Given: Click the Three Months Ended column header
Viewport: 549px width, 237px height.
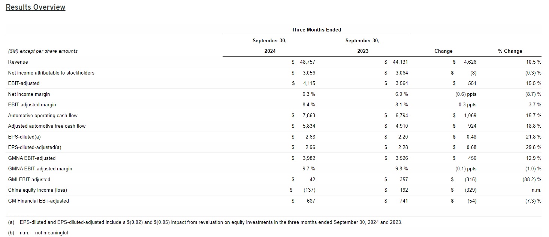Looking at the screenshot, I should [x=316, y=30].
